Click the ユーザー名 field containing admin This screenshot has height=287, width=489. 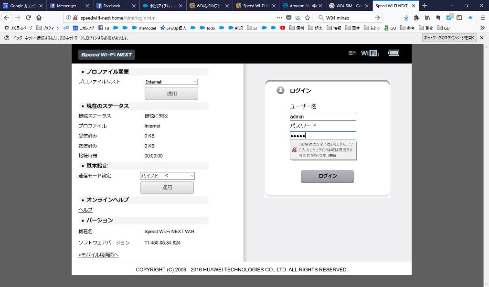click(323, 117)
